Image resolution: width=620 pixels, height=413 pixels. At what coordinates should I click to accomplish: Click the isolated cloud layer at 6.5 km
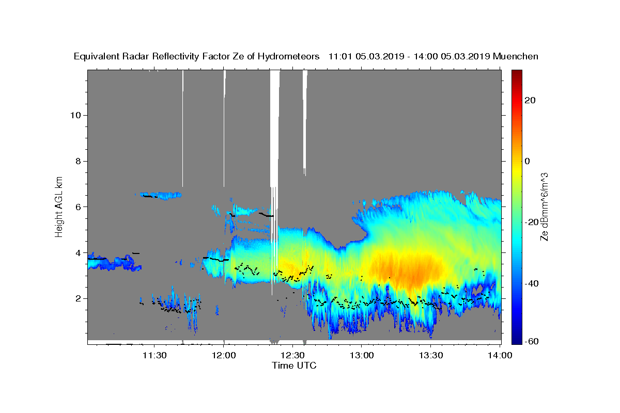coord(159,195)
